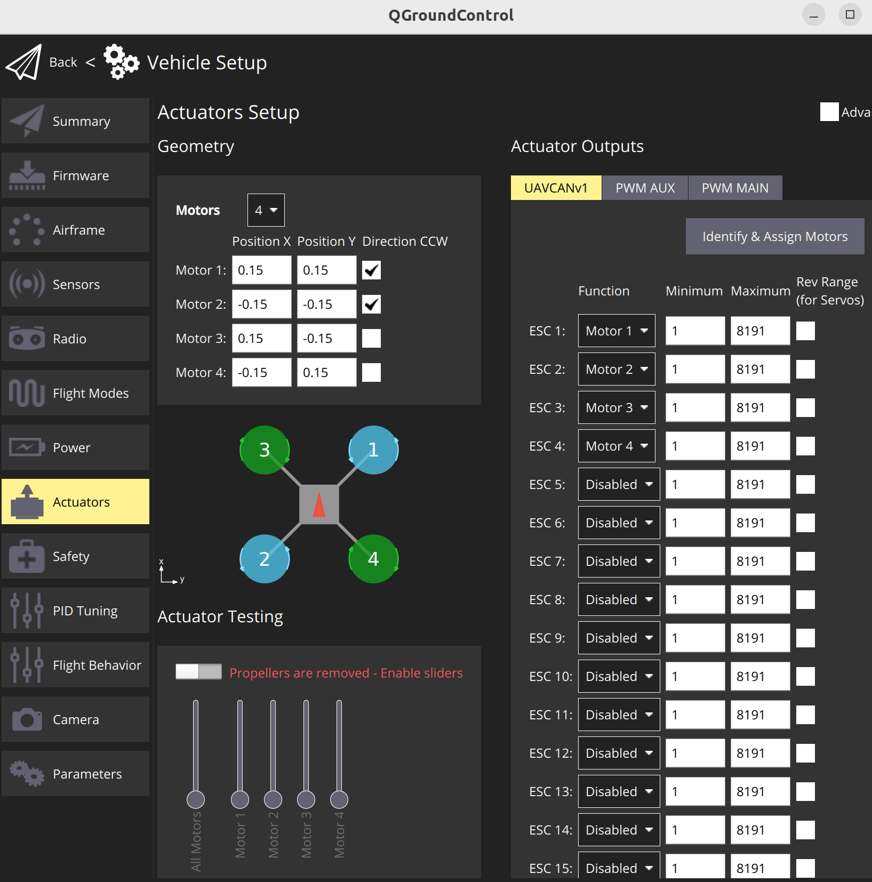This screenshot has width=872, height=882.
Task: Open ESC 8 Disabled dropdown
Action: coord(619,600)
